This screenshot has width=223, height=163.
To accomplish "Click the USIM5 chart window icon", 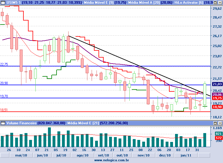I will point(3,2).
